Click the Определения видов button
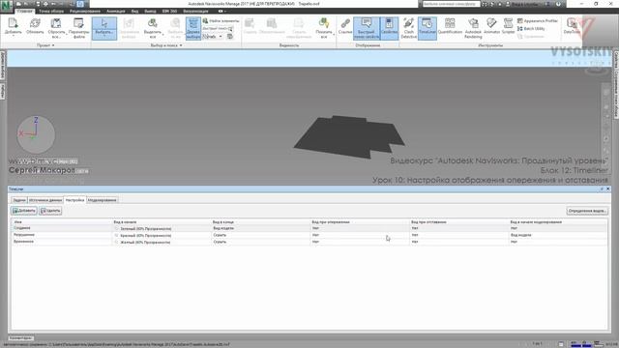This screenshot has width=619, height=348. point(587,211)
